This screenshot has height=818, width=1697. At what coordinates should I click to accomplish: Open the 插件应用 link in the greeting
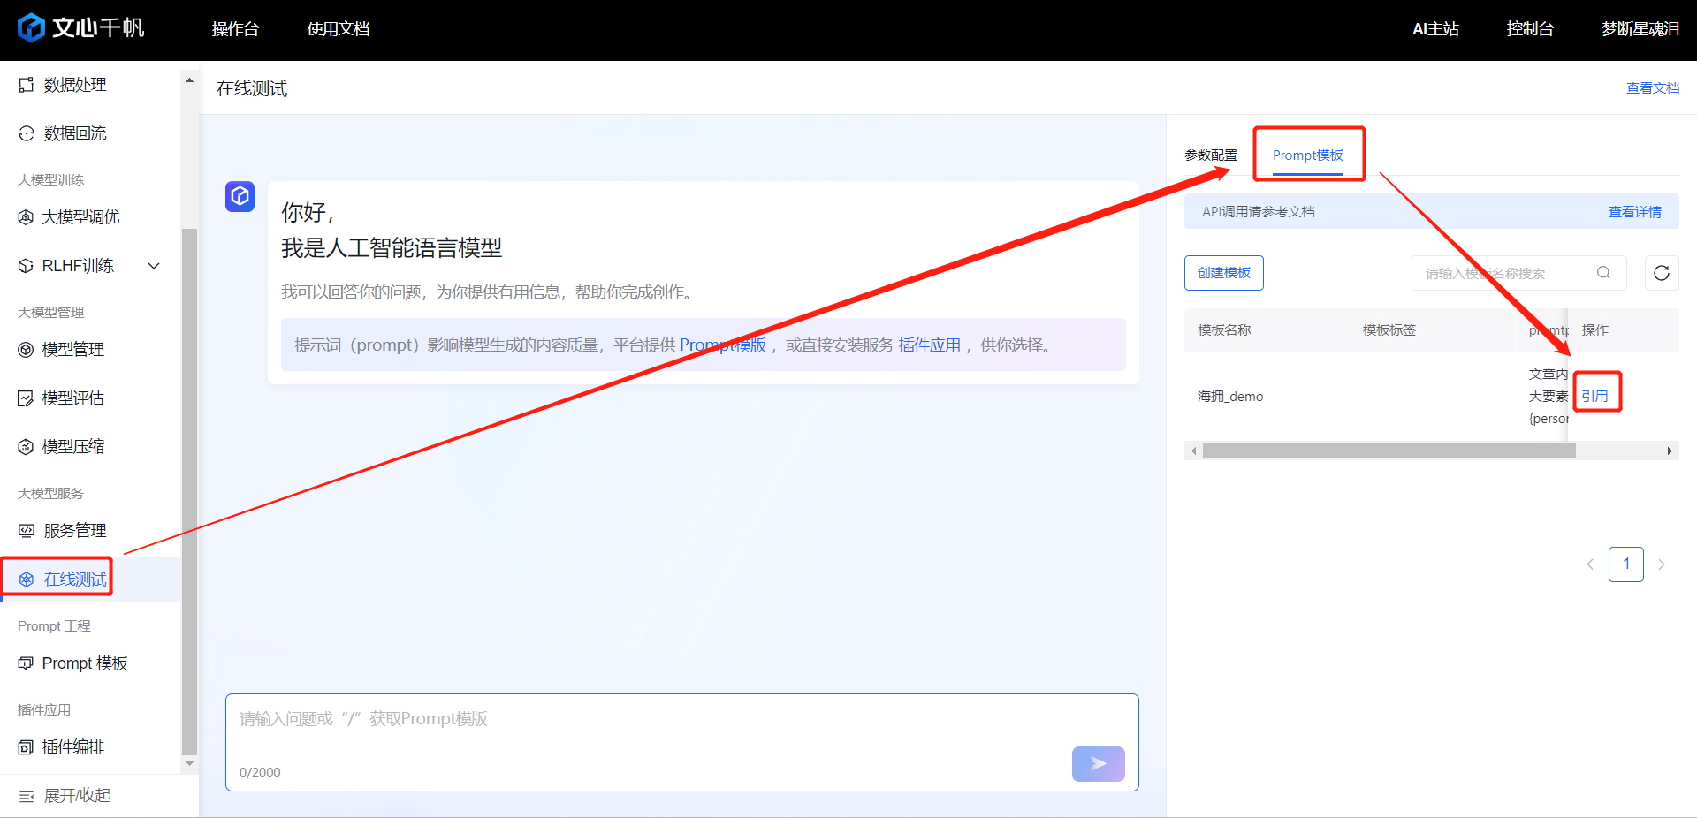pyautogui.click(x=929, y=345)
